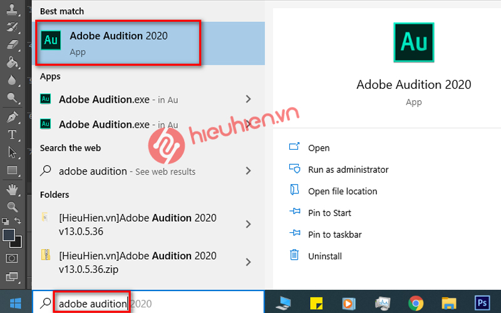Image resolution: width=501 pixels, height=313 pixels.
Task: Select the Dodge tool in Photoshop toolbar
Action: [x=12, y=98]
